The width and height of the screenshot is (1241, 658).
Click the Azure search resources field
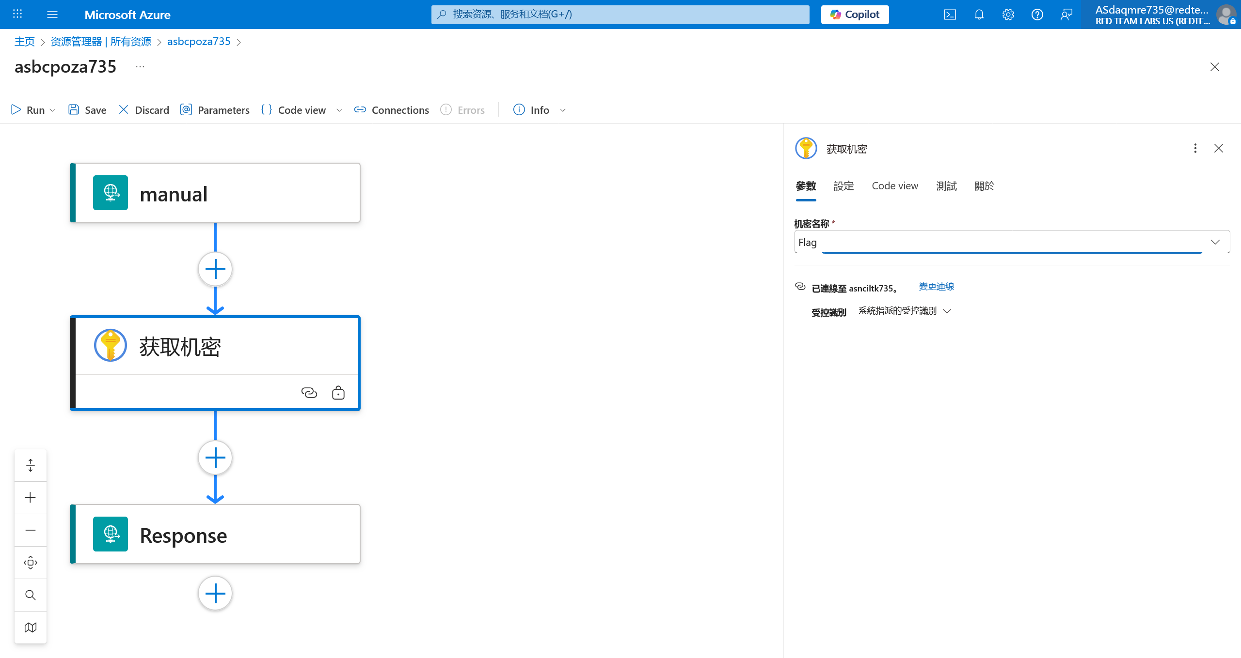point(620,15)
